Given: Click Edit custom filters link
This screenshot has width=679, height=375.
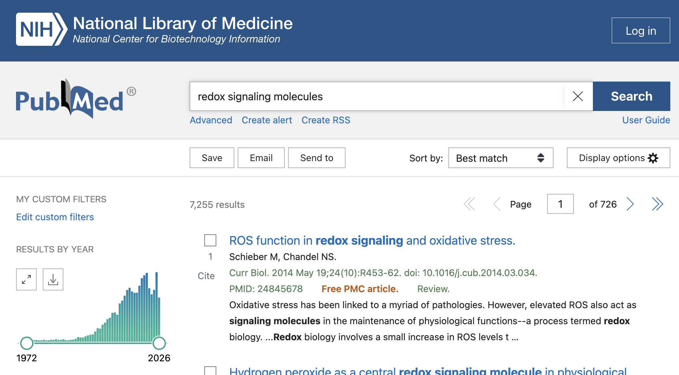Looking at the screenshot, I should tap(55, 217).
